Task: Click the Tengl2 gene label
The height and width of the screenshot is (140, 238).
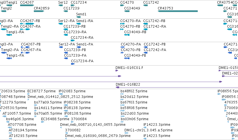Action: 6,8
